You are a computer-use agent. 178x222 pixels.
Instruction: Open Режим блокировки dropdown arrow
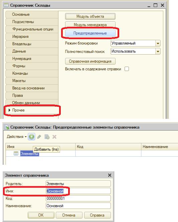pyautogui.click(x=158, y=43)
